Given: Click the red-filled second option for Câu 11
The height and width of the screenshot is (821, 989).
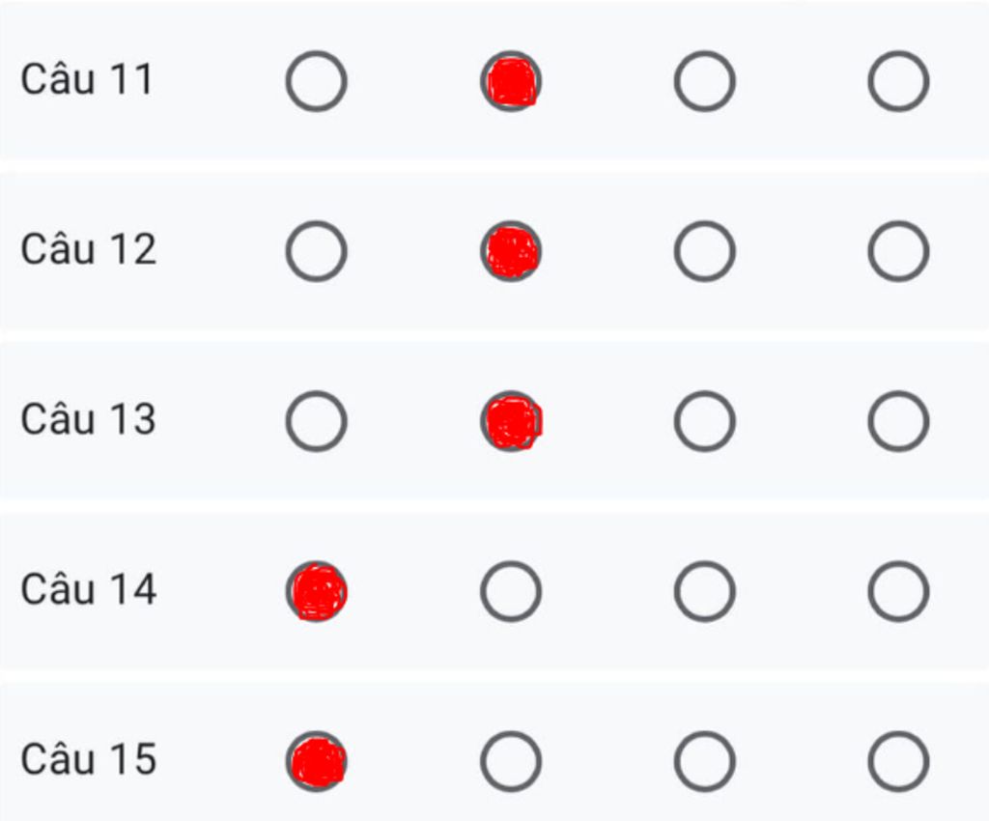Looking at the screenshot, I should pyautogui.click(x=511, y=81).
